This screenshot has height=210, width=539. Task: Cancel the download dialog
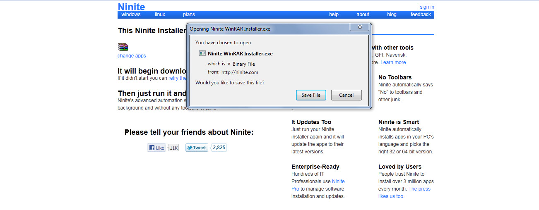[346, 95]
